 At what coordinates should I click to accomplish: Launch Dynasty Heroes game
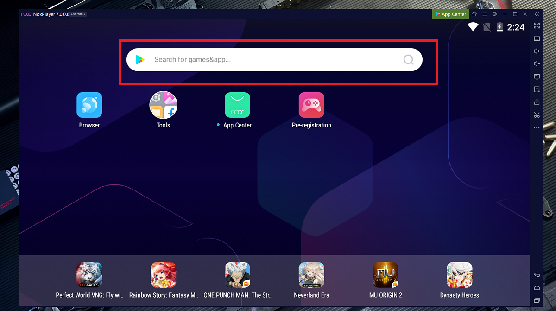[459, 275]
